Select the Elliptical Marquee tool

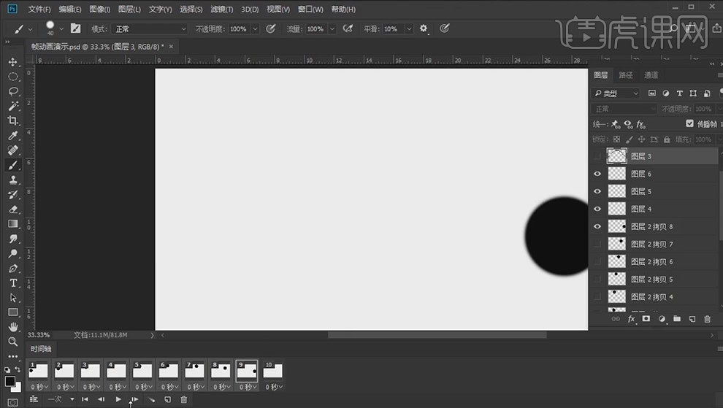(x=13, y=77)
